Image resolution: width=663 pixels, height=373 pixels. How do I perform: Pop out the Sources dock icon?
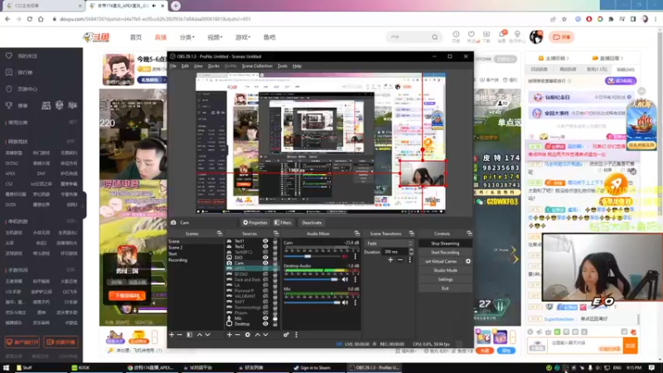point(276,234)
